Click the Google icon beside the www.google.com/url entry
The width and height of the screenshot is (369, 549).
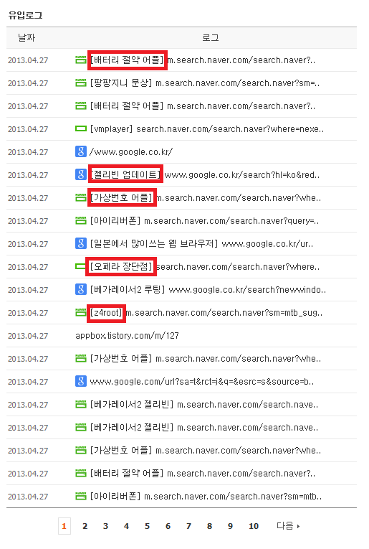point(81,381)
